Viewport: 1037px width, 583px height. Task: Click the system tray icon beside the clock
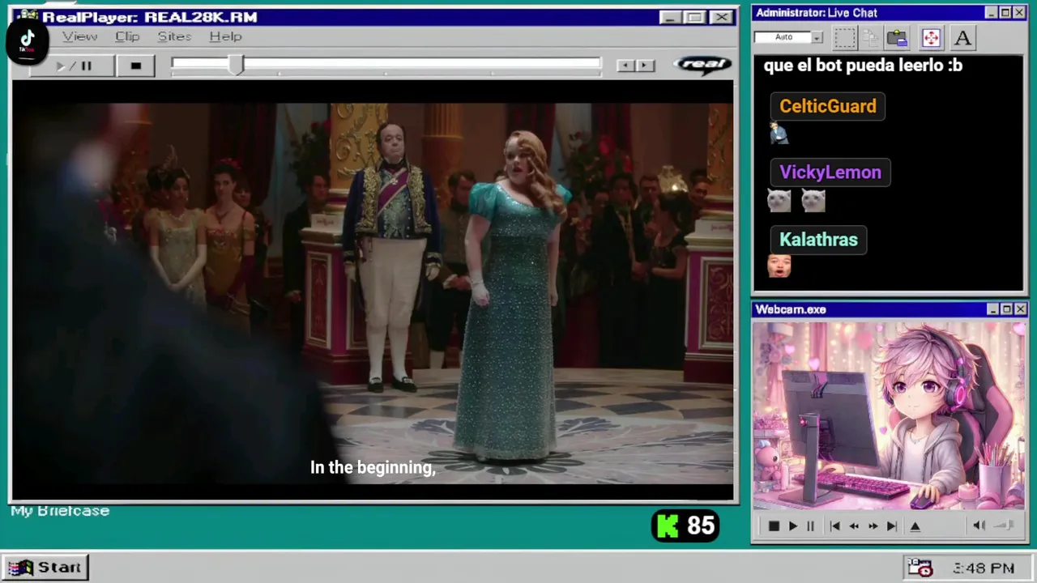click(920, 568)
